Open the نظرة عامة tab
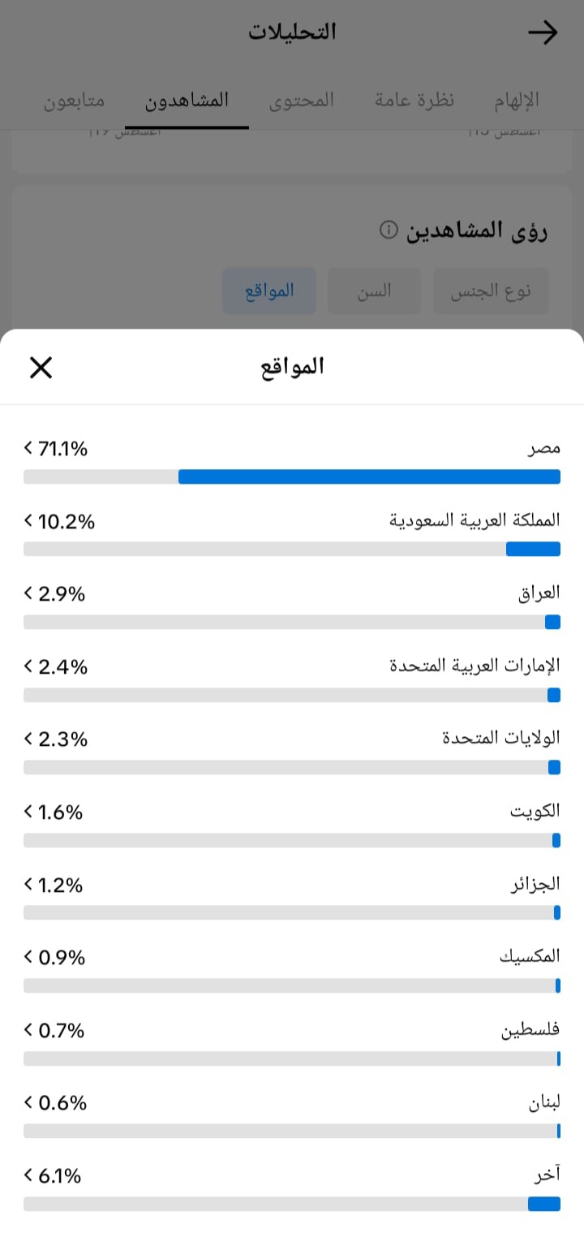Image resolution: width=584 pixels, height=1233 pixels. pyautogui.click(x=414, y=101)
